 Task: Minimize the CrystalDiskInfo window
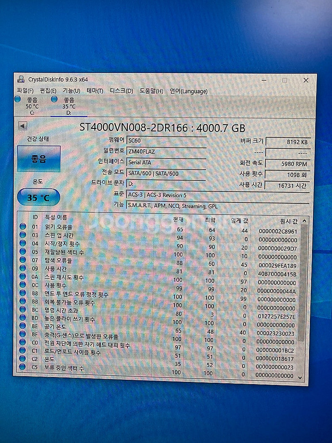click(x=264, y=80)
